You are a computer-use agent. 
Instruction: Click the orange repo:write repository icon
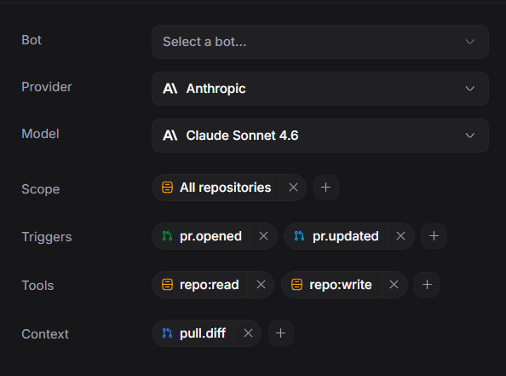(297, 285)
